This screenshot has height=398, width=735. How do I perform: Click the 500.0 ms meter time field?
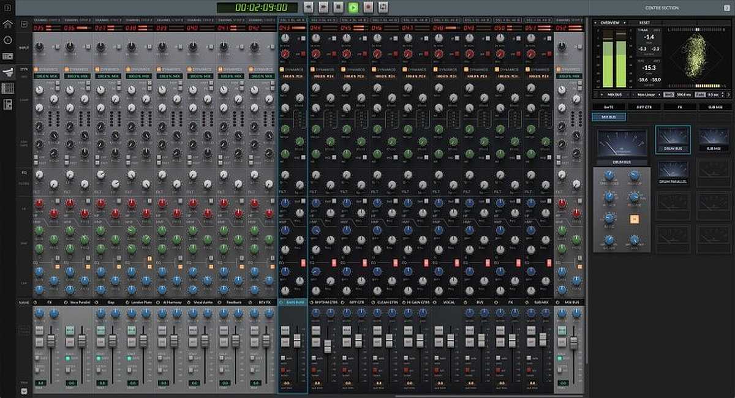683,95
